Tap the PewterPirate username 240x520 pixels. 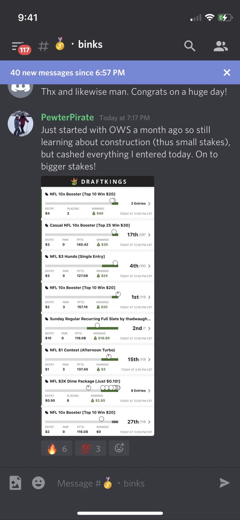tap(67, 117)
